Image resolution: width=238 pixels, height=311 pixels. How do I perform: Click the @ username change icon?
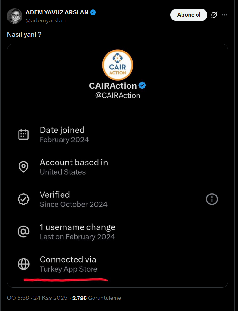coord(24,232)
